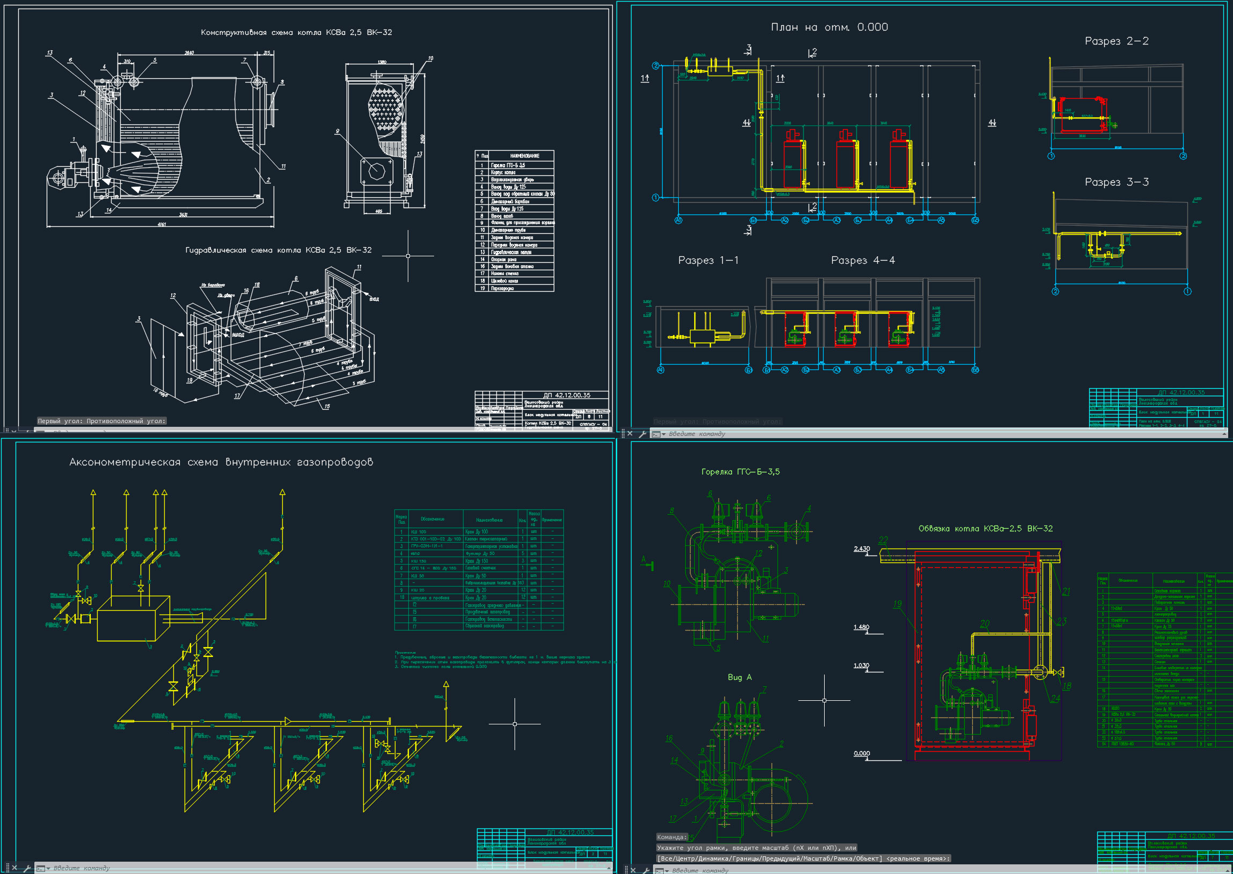Open customize wrench in the axonometric viewport command line
This screenshot has height=874, width=1233.
27,868
